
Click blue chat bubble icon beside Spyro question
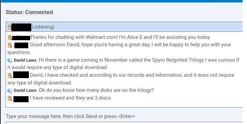pos(10,60)
